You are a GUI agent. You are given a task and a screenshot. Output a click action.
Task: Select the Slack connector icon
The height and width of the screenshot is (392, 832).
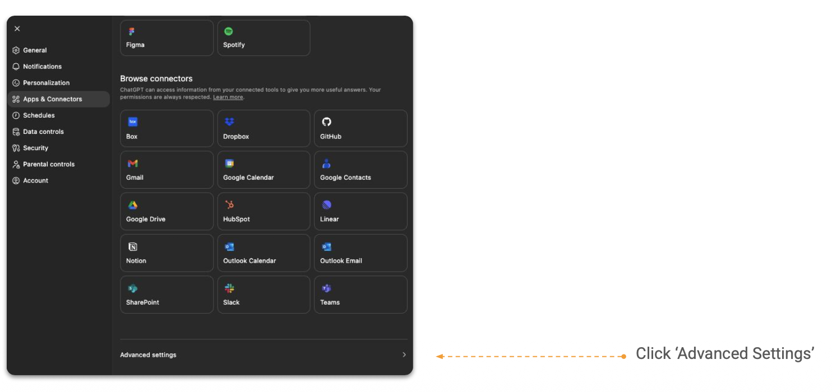pyautogui.click(x=229, y=288)
